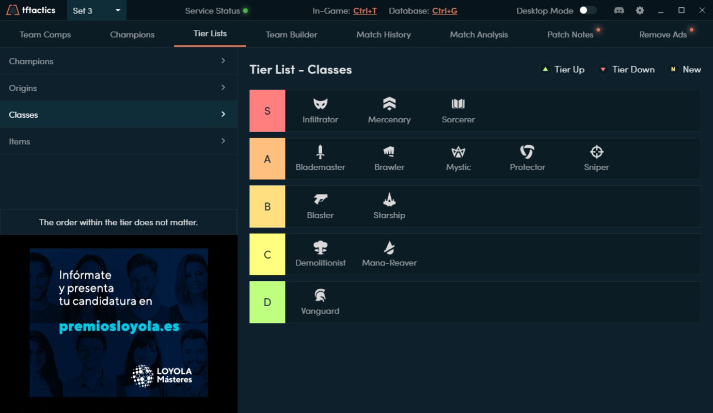This screenshot has height=413, width=713.
Task: Minimize the tftactics window
Action: pos(660,10)
